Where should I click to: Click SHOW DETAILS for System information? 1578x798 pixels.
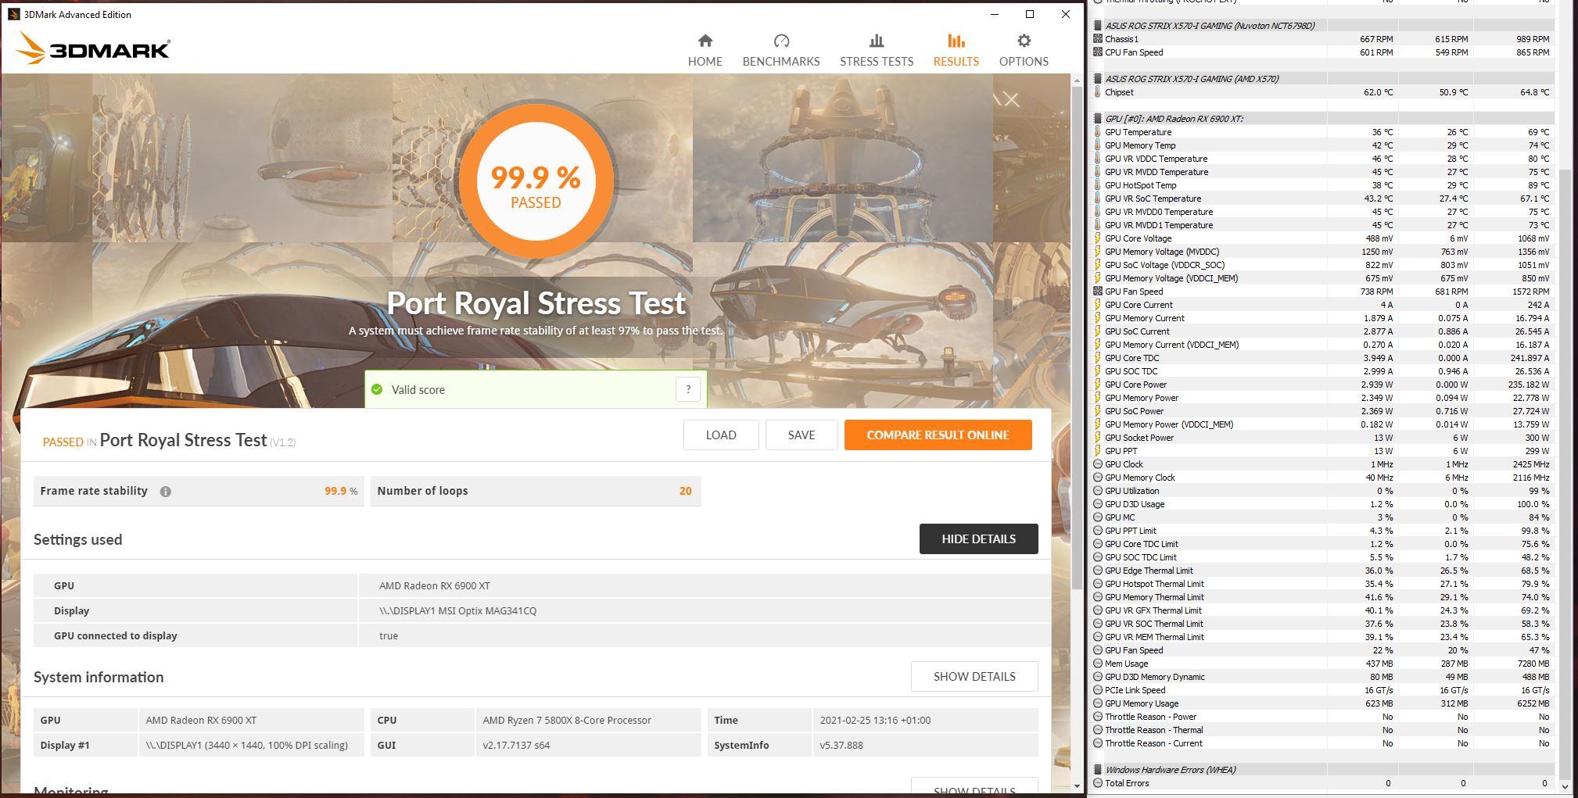tap(974, 677)
